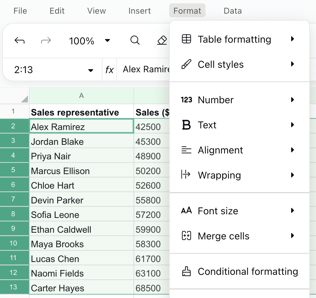The width and height of the screenshot is (316, 298).
Task: Expand the Merge cells submenu chevron
Action: pyautogui.click(x=293, y=236)
